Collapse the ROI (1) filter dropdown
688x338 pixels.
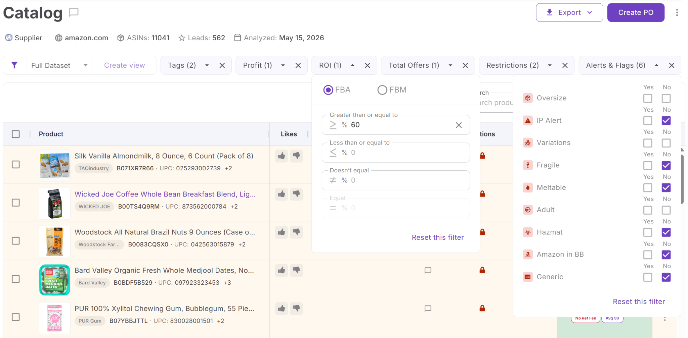352,65
